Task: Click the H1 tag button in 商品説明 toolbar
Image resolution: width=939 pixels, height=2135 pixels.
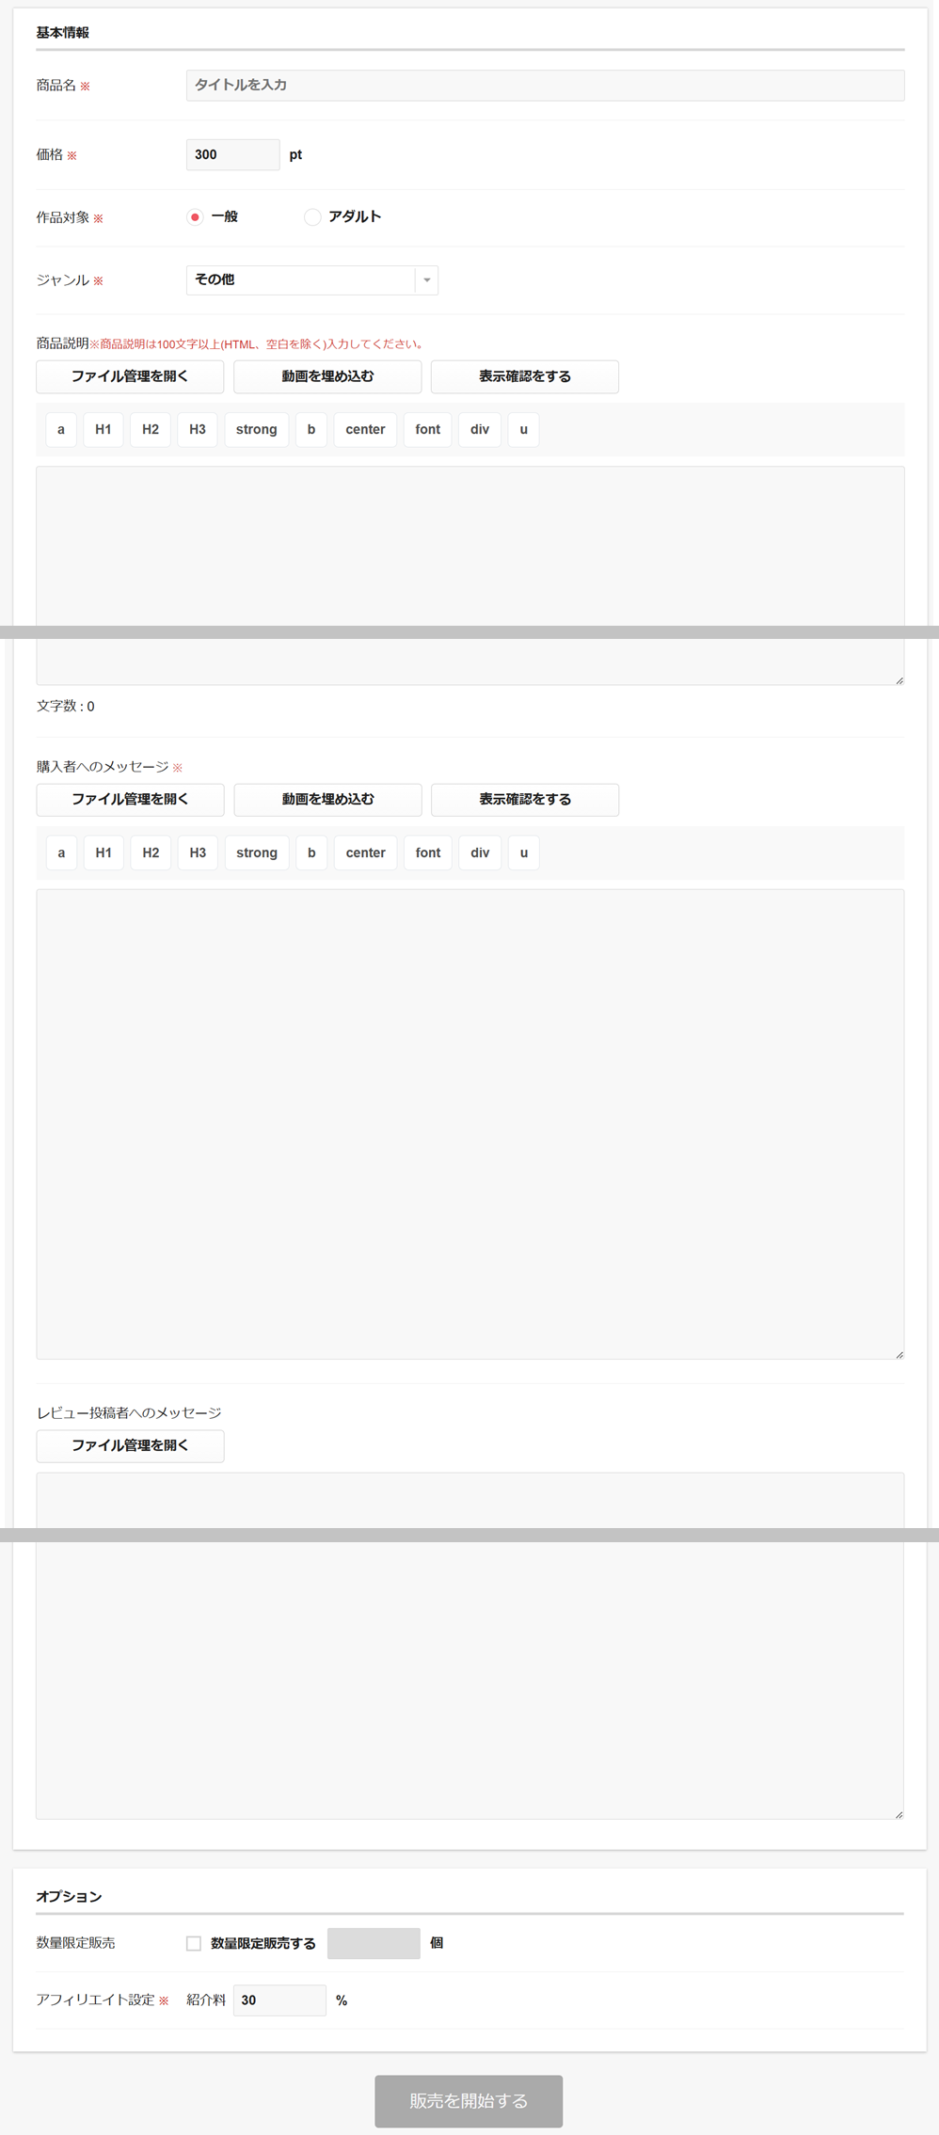Action: (x=103, y=430)
